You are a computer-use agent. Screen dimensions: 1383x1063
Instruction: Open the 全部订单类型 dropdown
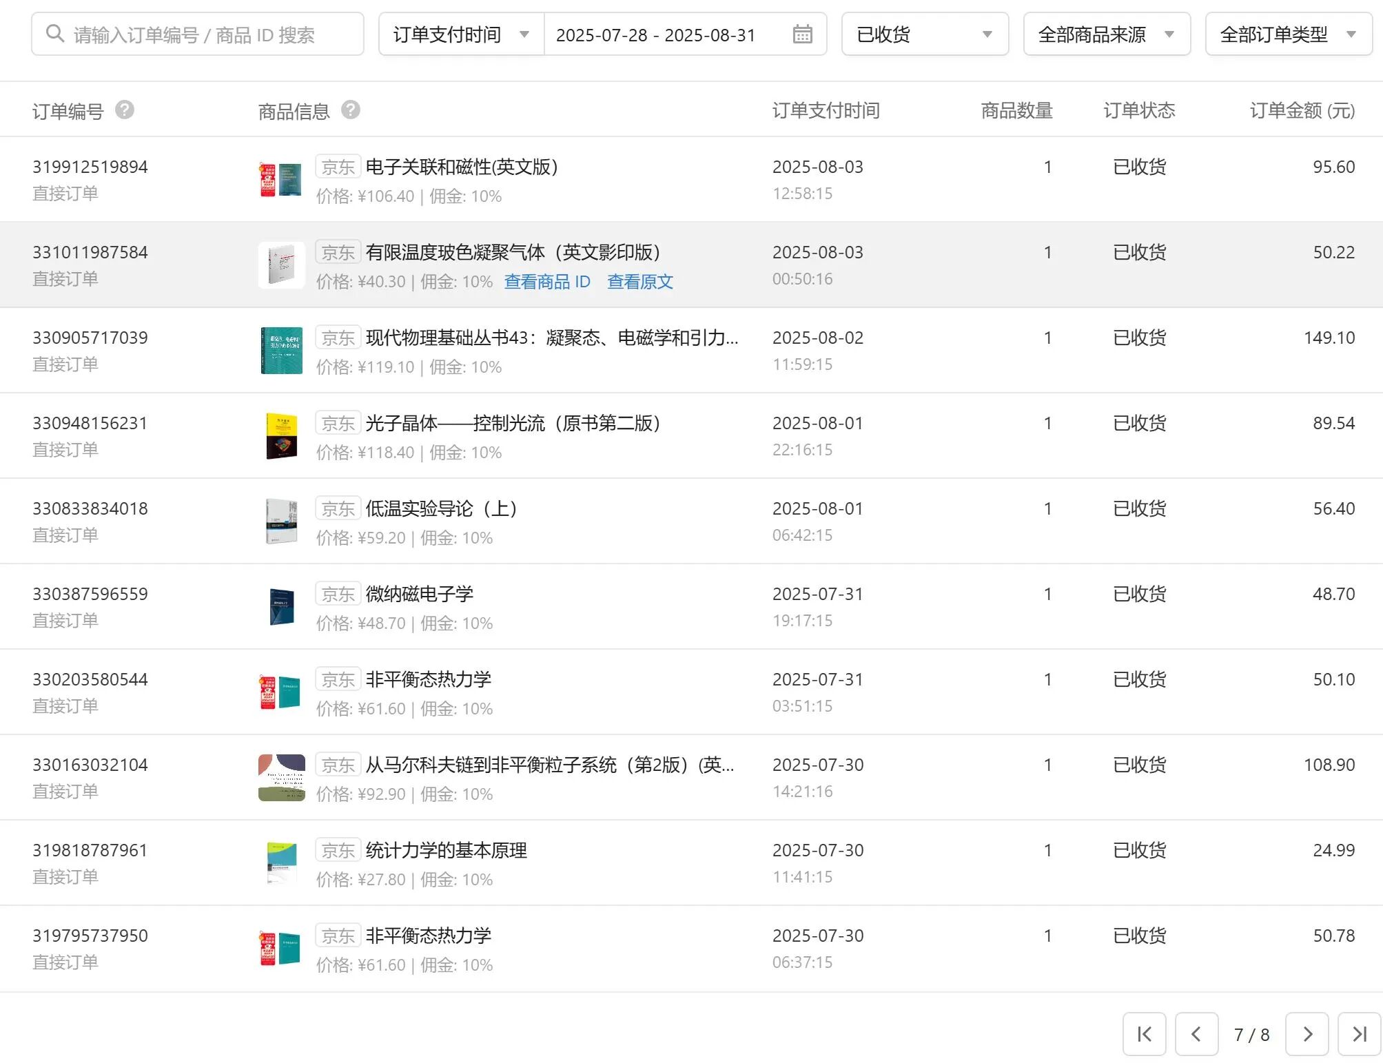(x=1288, y=34)
